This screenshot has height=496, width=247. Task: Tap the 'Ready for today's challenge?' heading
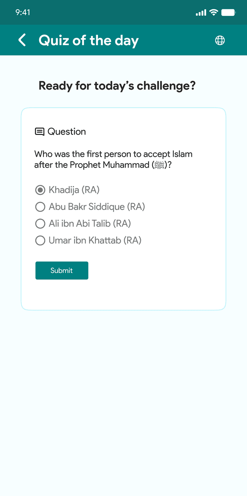(117, 85)
